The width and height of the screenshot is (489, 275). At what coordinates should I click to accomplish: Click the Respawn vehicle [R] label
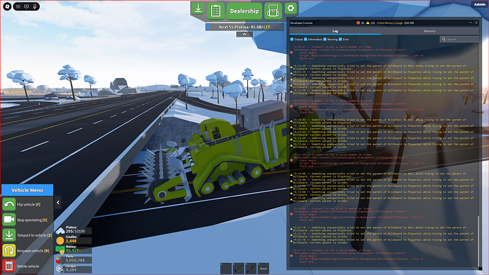pyautogui.click(x=33, y=251)
